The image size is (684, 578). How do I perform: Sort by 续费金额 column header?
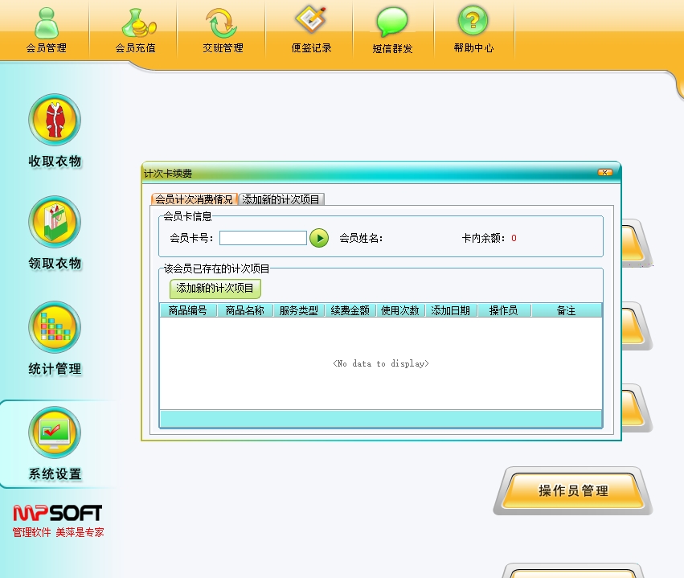click(350, 310)
